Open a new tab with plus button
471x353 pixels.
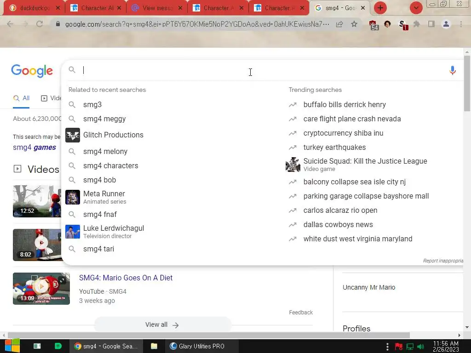pos(380,8)
